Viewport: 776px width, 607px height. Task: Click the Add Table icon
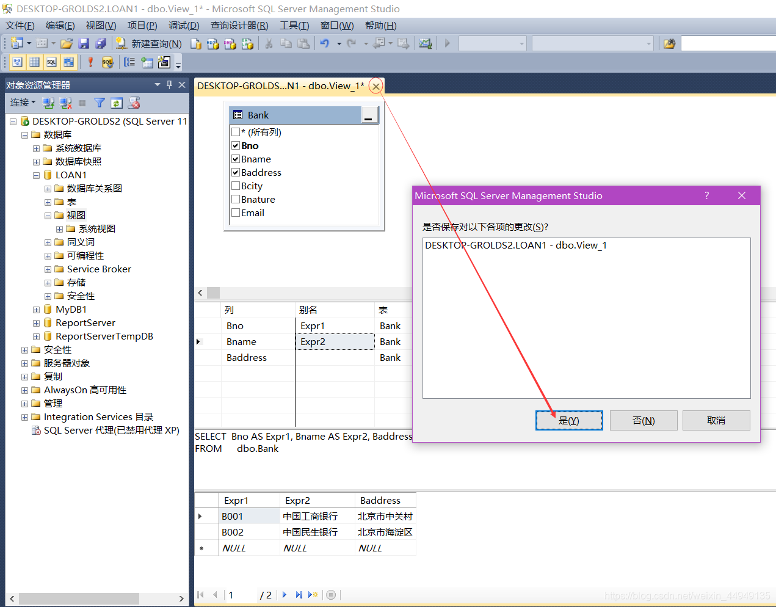[147, 62]
